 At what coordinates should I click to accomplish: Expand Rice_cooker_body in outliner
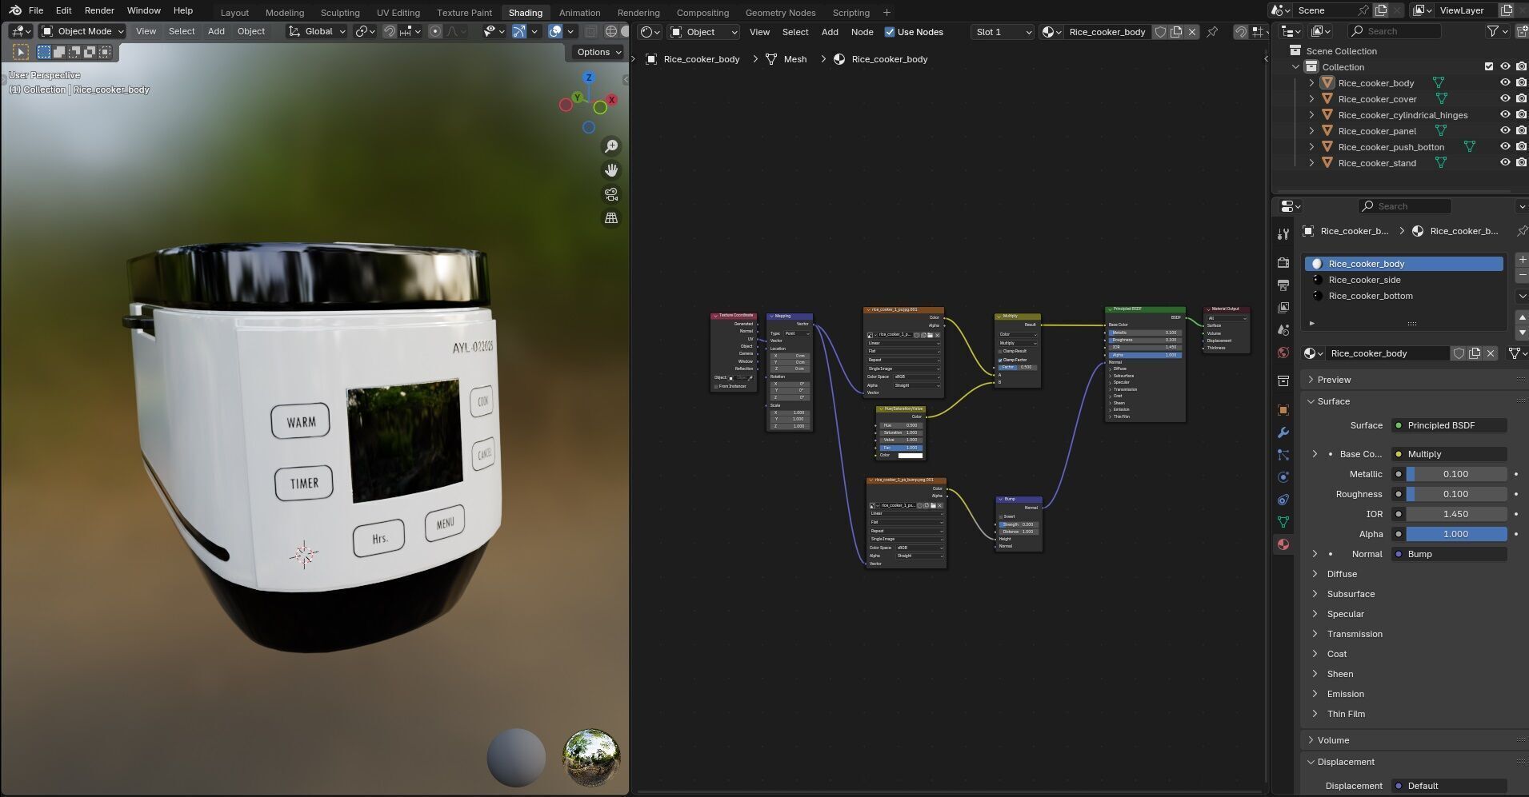pos(1311,83)
